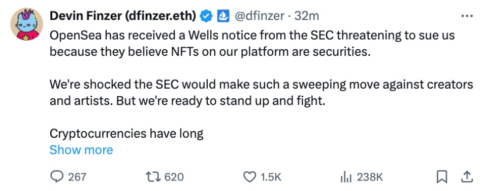Viewport: 483px width, 191px height.
Task: Click the reply speech bubble icon
Action: [57, 177]
